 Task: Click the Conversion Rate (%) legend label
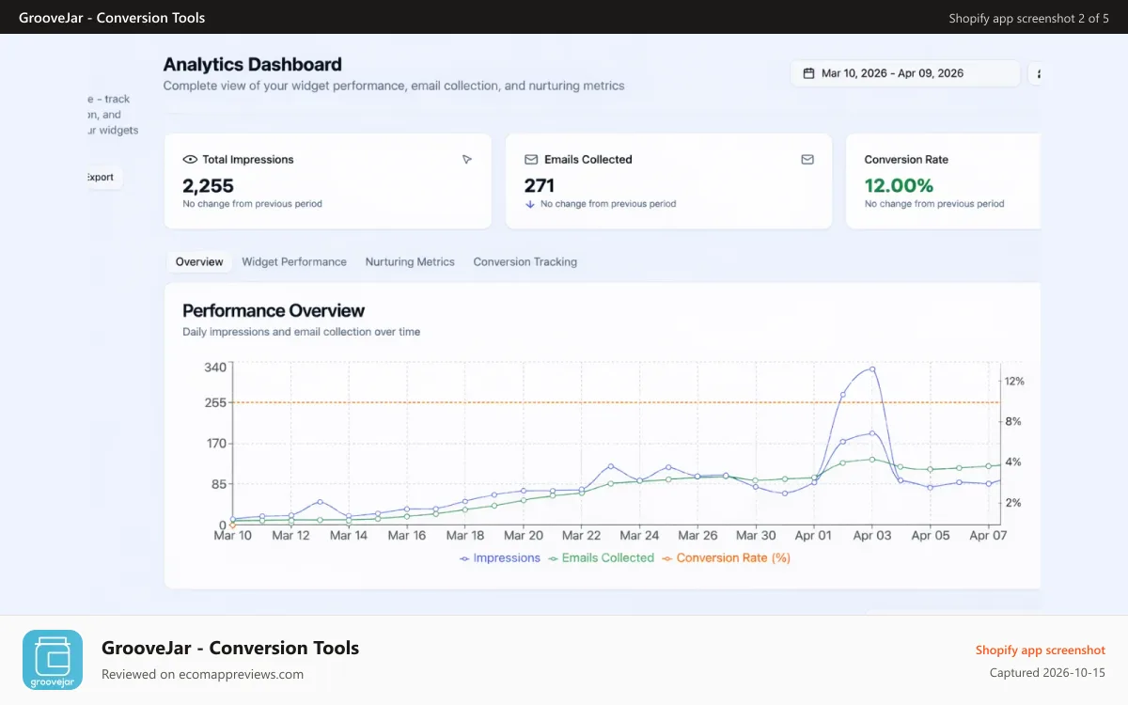click(x=733, y=558)
